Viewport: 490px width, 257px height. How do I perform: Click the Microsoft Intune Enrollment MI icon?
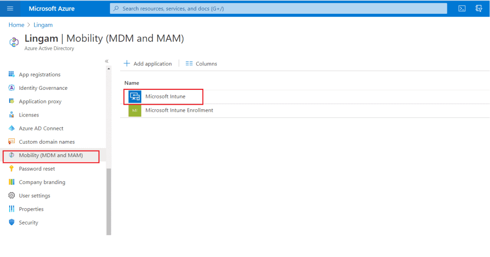[134, 110]
